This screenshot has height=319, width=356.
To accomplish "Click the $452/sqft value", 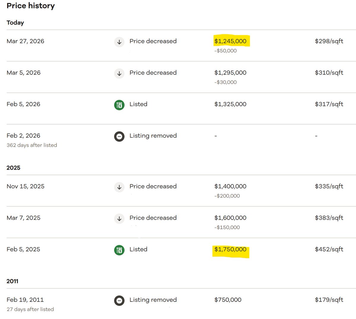I will pyautogui.click(x=329, y=249).
